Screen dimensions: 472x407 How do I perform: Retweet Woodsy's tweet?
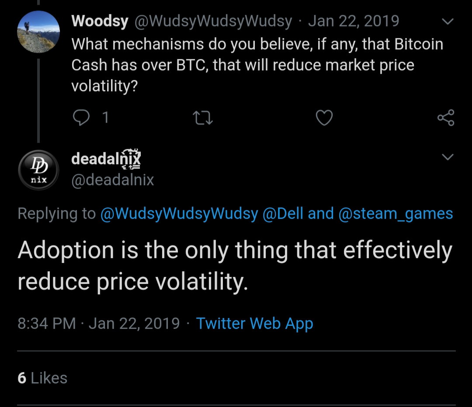coord(203,118)
